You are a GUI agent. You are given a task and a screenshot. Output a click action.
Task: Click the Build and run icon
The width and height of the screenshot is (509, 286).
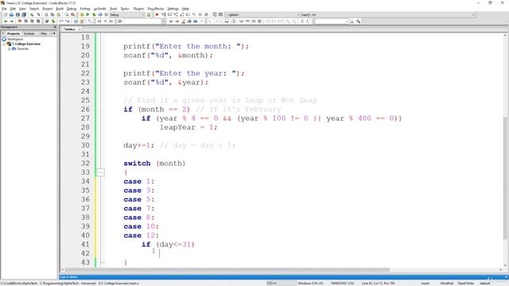point(94,14)
